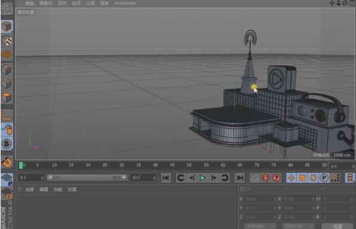This screenshot has width=356, height=229.
Task: Click viewport toggle active view icon
Action: click(x=351, y=3)
